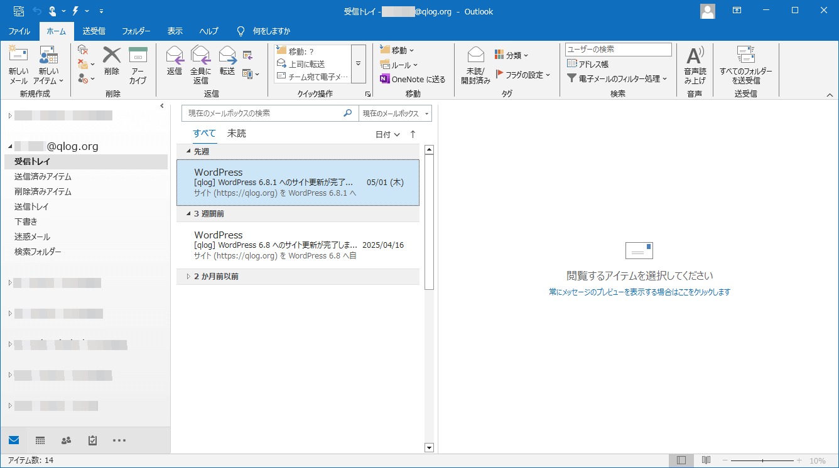Image resolution: width=839 pixels, height=468 pixels.
Task: Open the 送受信 ribbon tab
Action: [x=94, y=31]
